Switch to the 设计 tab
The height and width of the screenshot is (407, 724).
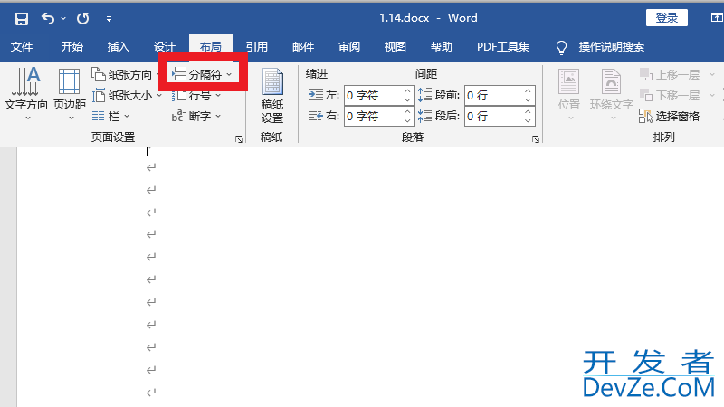pyautogui.click(x=165, y=47)
